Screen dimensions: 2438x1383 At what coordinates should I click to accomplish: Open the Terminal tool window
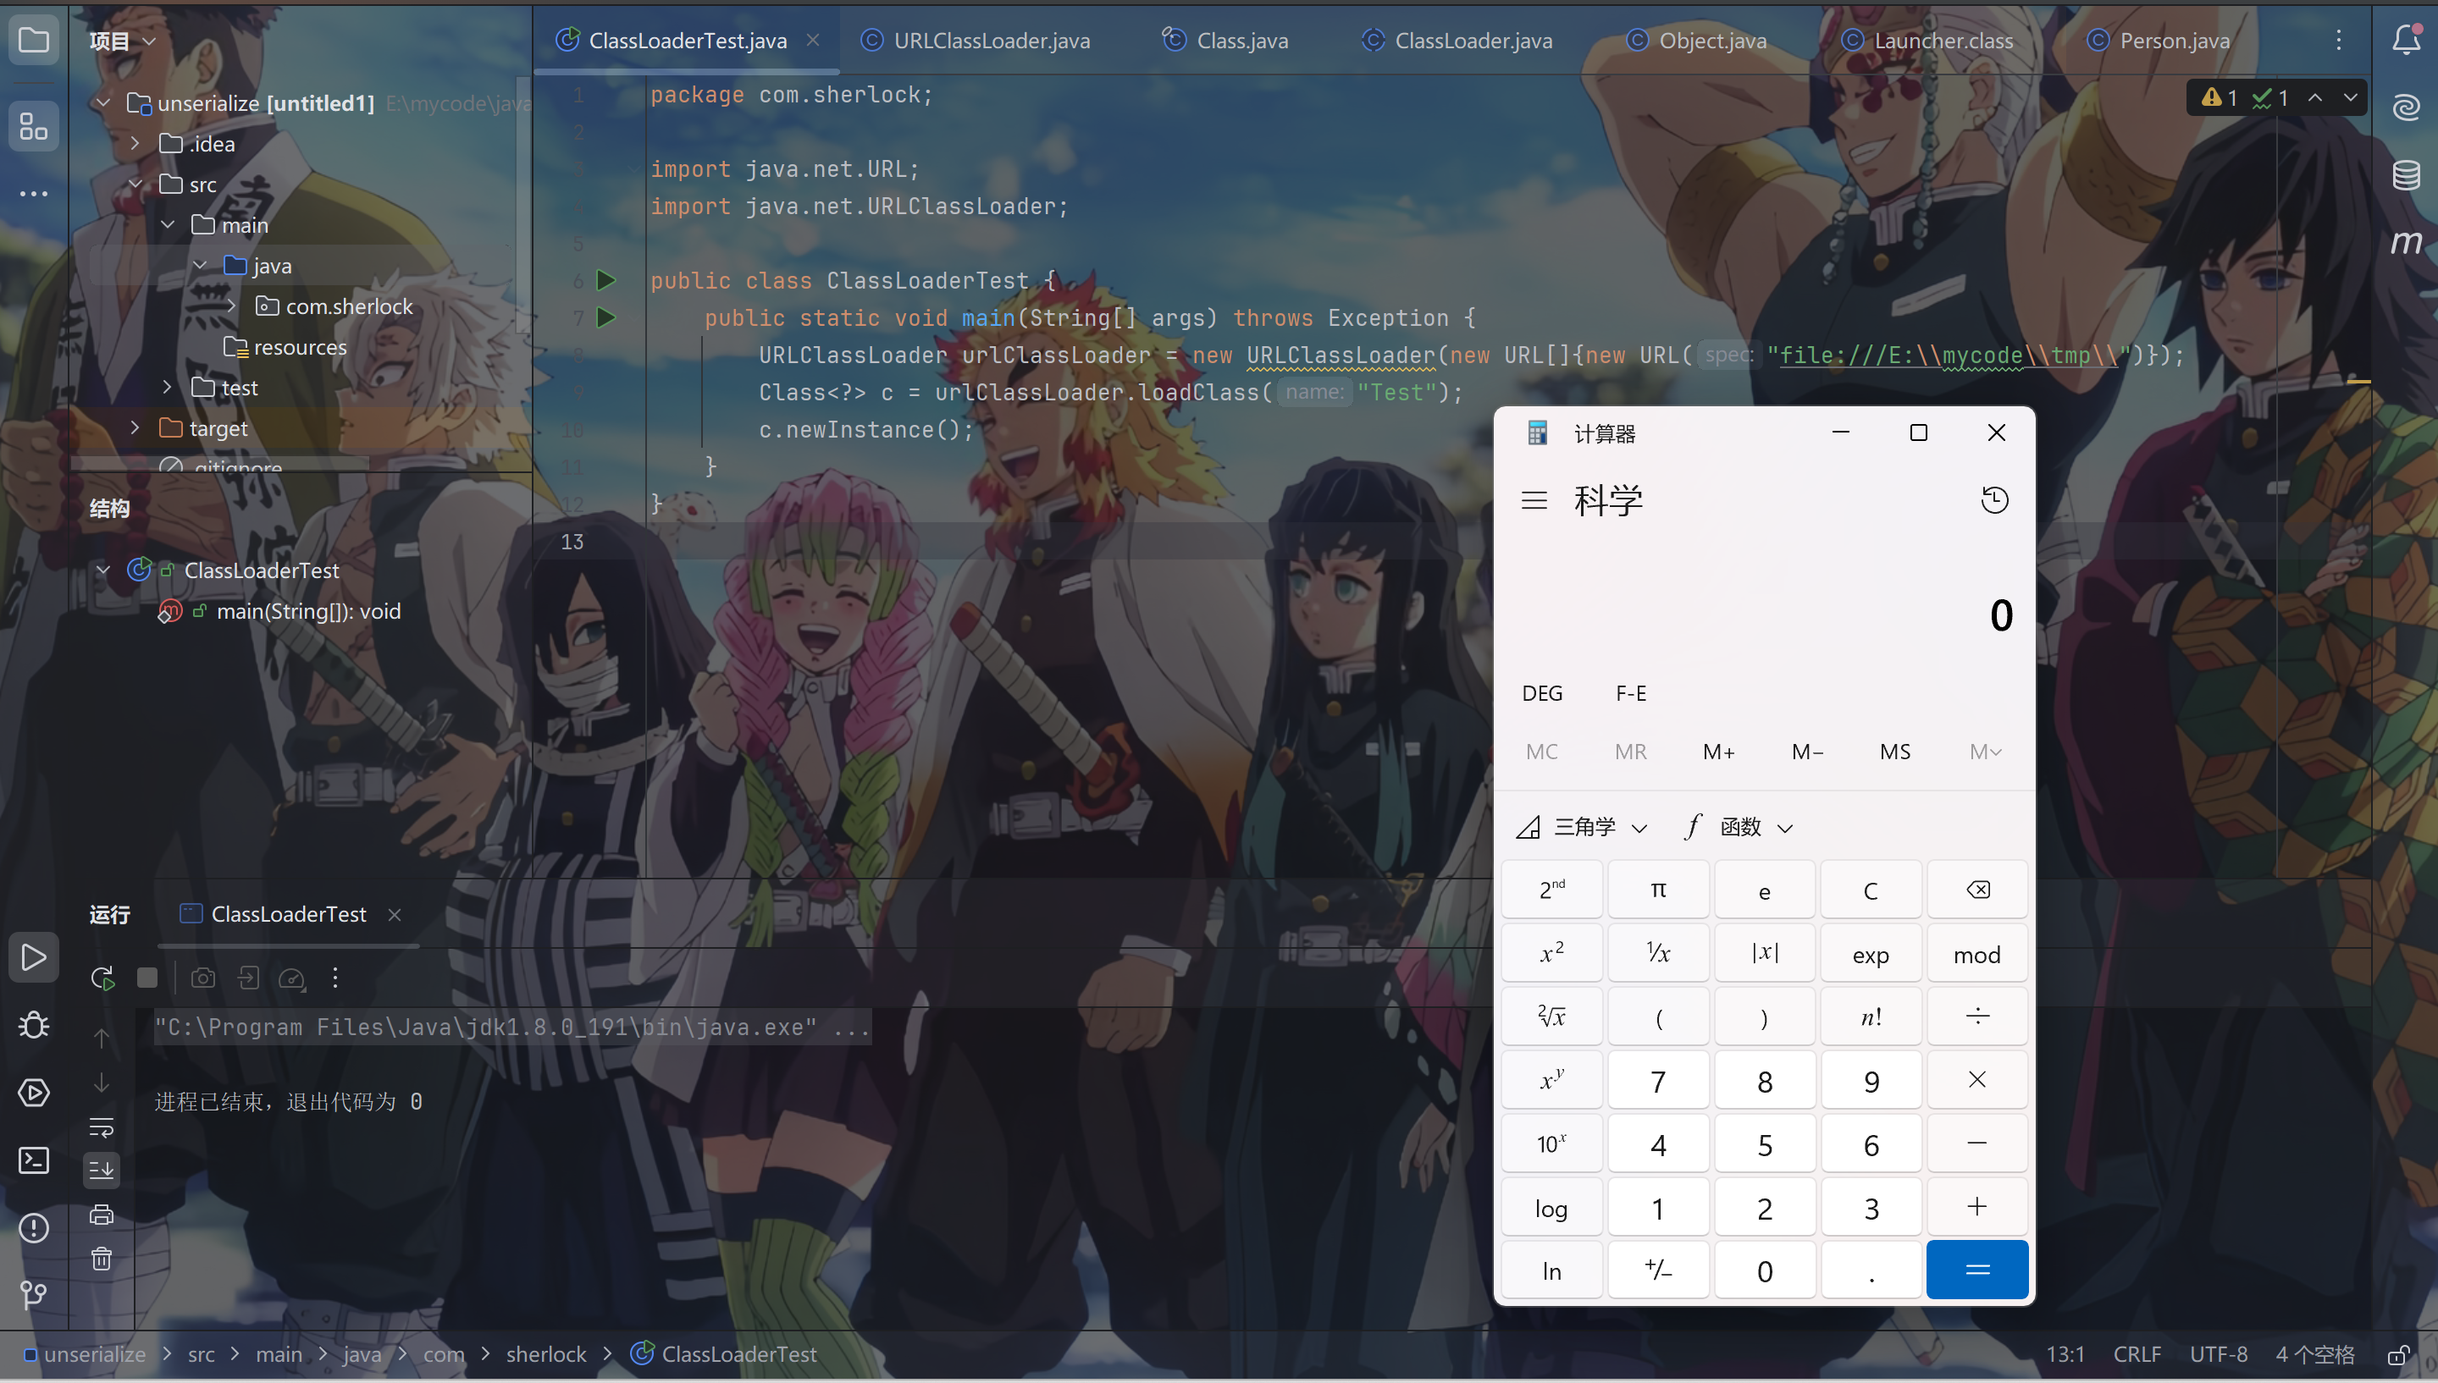[34, 1160]
